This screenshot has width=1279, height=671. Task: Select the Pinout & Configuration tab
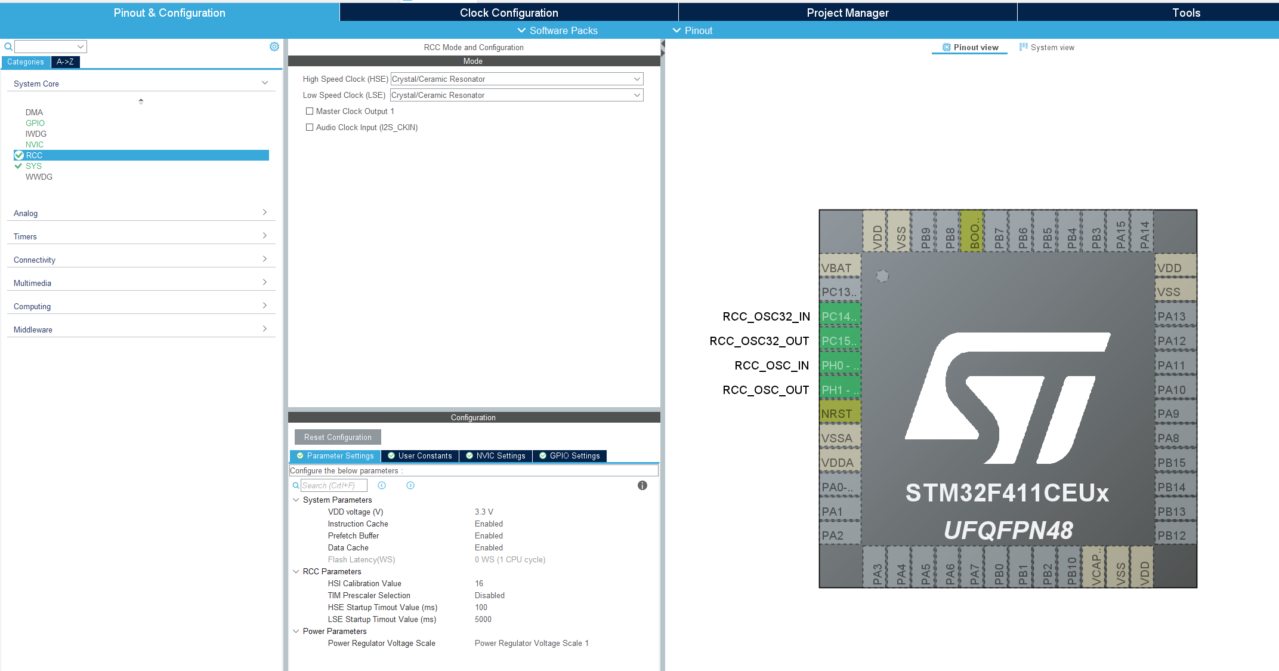click(x=169, y=13)
